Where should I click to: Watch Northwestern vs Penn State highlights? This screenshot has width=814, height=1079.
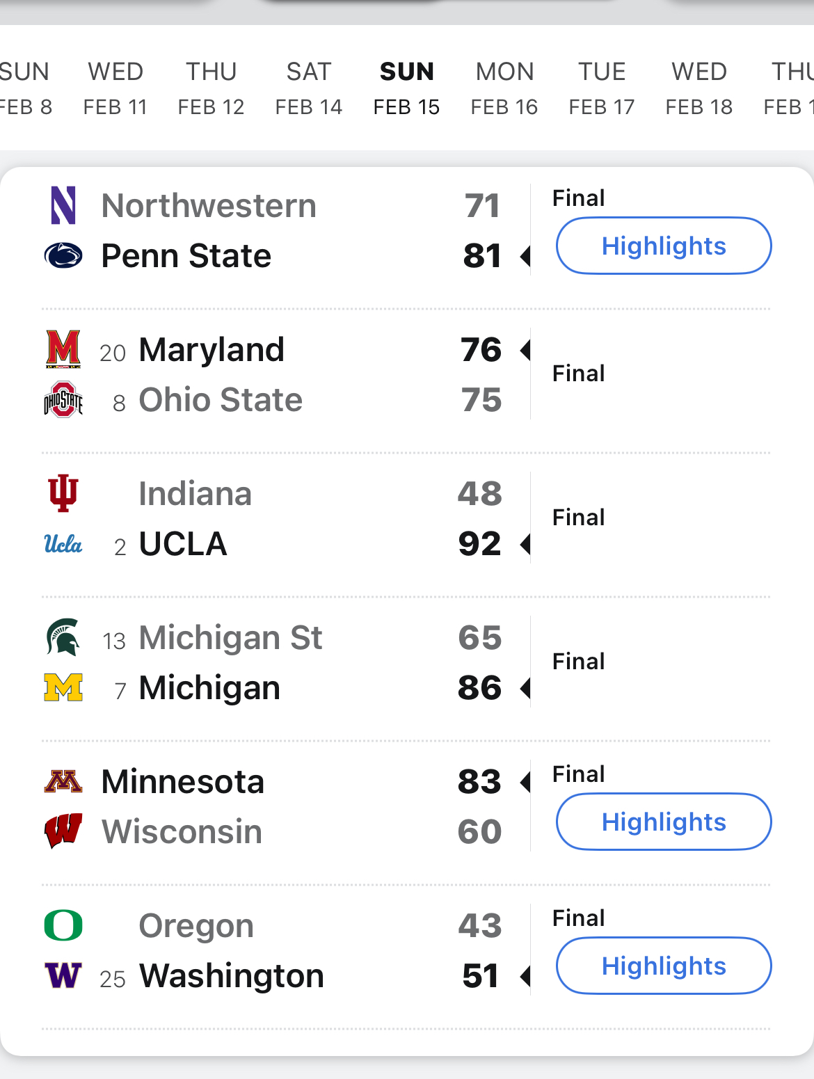point(664,246)
